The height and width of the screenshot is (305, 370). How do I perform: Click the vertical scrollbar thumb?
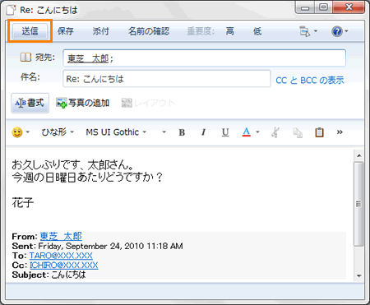coord(358,204)
